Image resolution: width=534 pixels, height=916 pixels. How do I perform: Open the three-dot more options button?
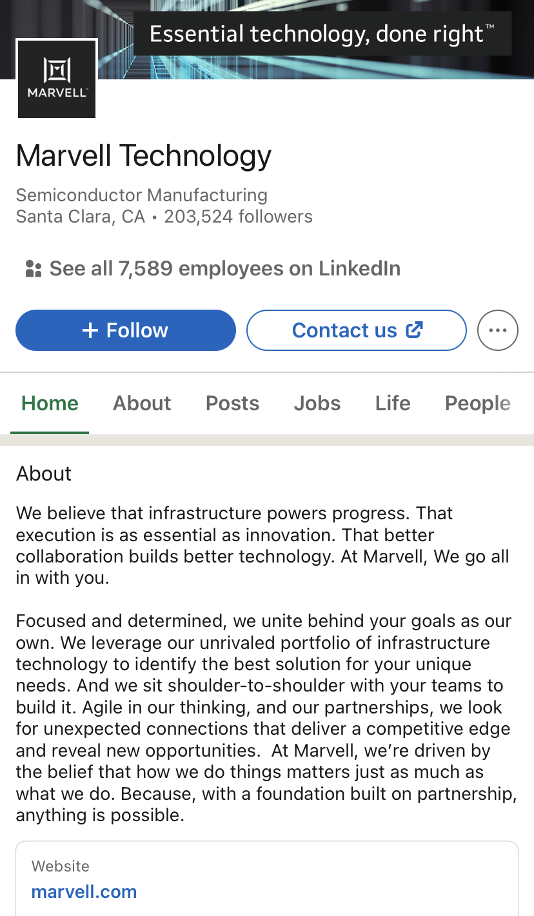tap(497, 330)
